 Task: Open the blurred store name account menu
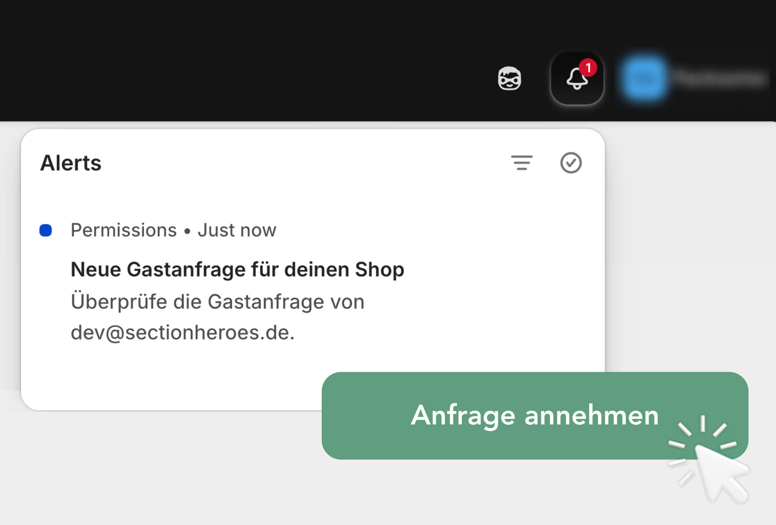719,79
